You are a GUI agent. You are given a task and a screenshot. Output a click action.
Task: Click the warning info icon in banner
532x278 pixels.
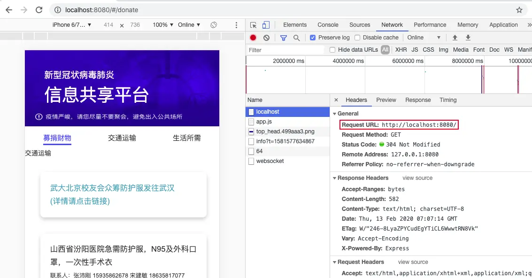pyautogui.click(x=39, y=117)
